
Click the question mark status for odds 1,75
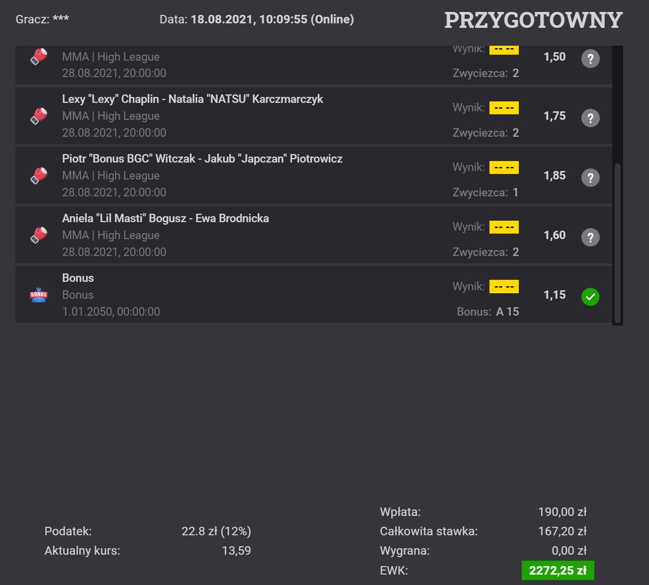tap(590, 118)
